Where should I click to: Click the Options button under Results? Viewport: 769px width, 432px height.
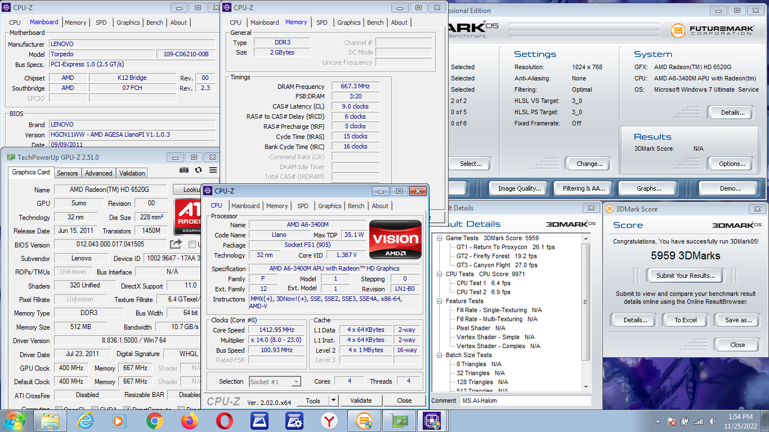(x=732, y=164)
